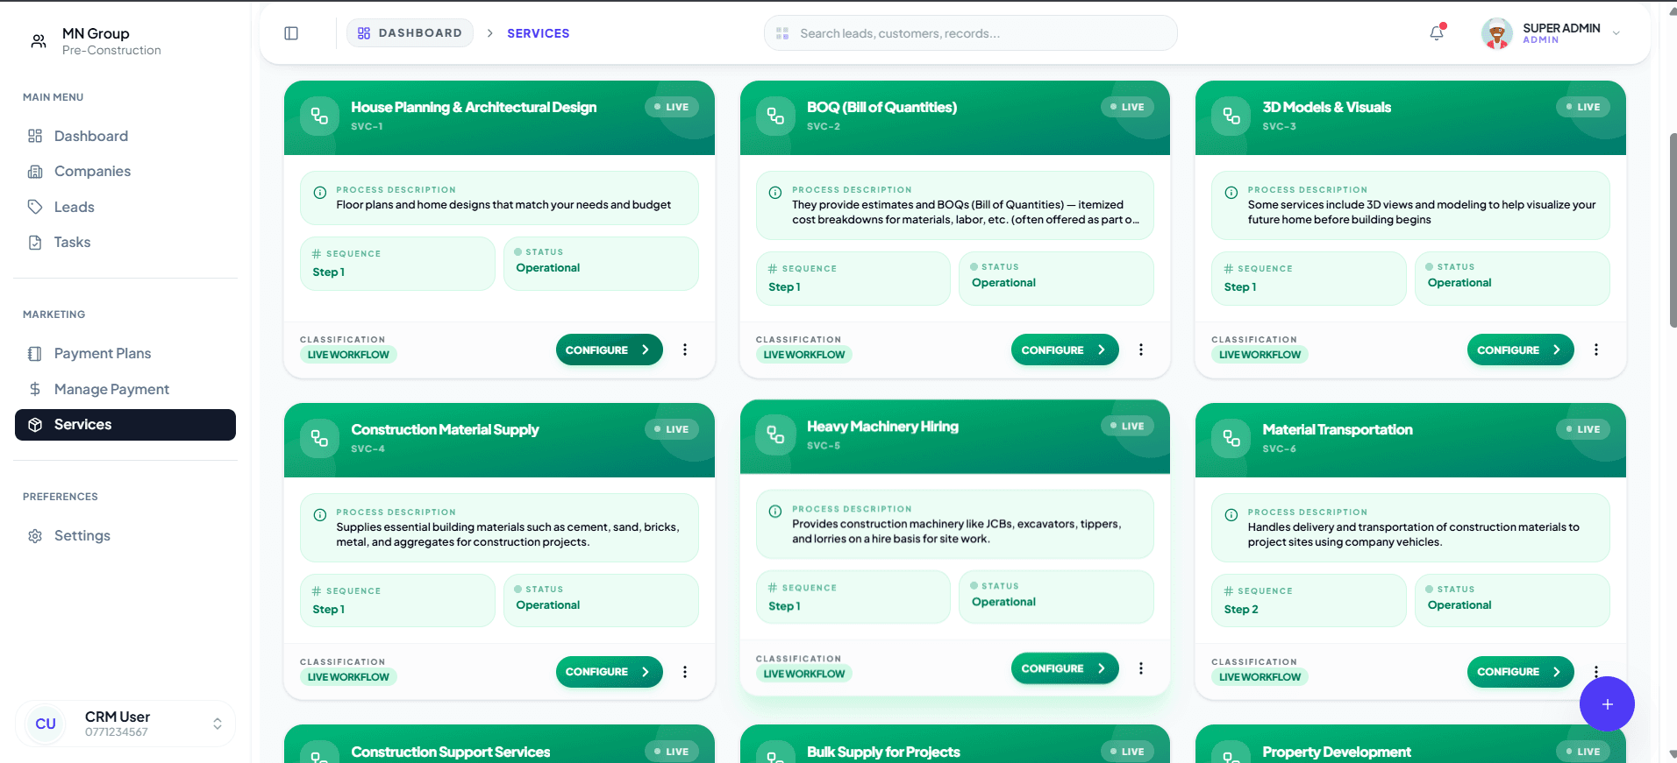Open the notifications bell

coord(1437,33)
